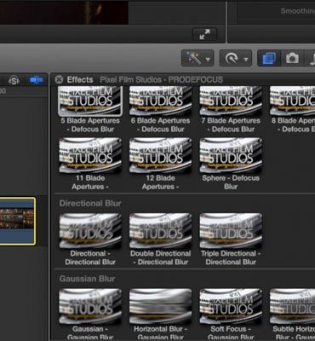Click the Gaussian Blur section heading
315x341 pixels.
click(x=87, y=279)
